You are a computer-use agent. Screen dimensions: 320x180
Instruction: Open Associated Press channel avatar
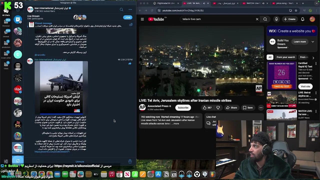(x=142, y=107)
